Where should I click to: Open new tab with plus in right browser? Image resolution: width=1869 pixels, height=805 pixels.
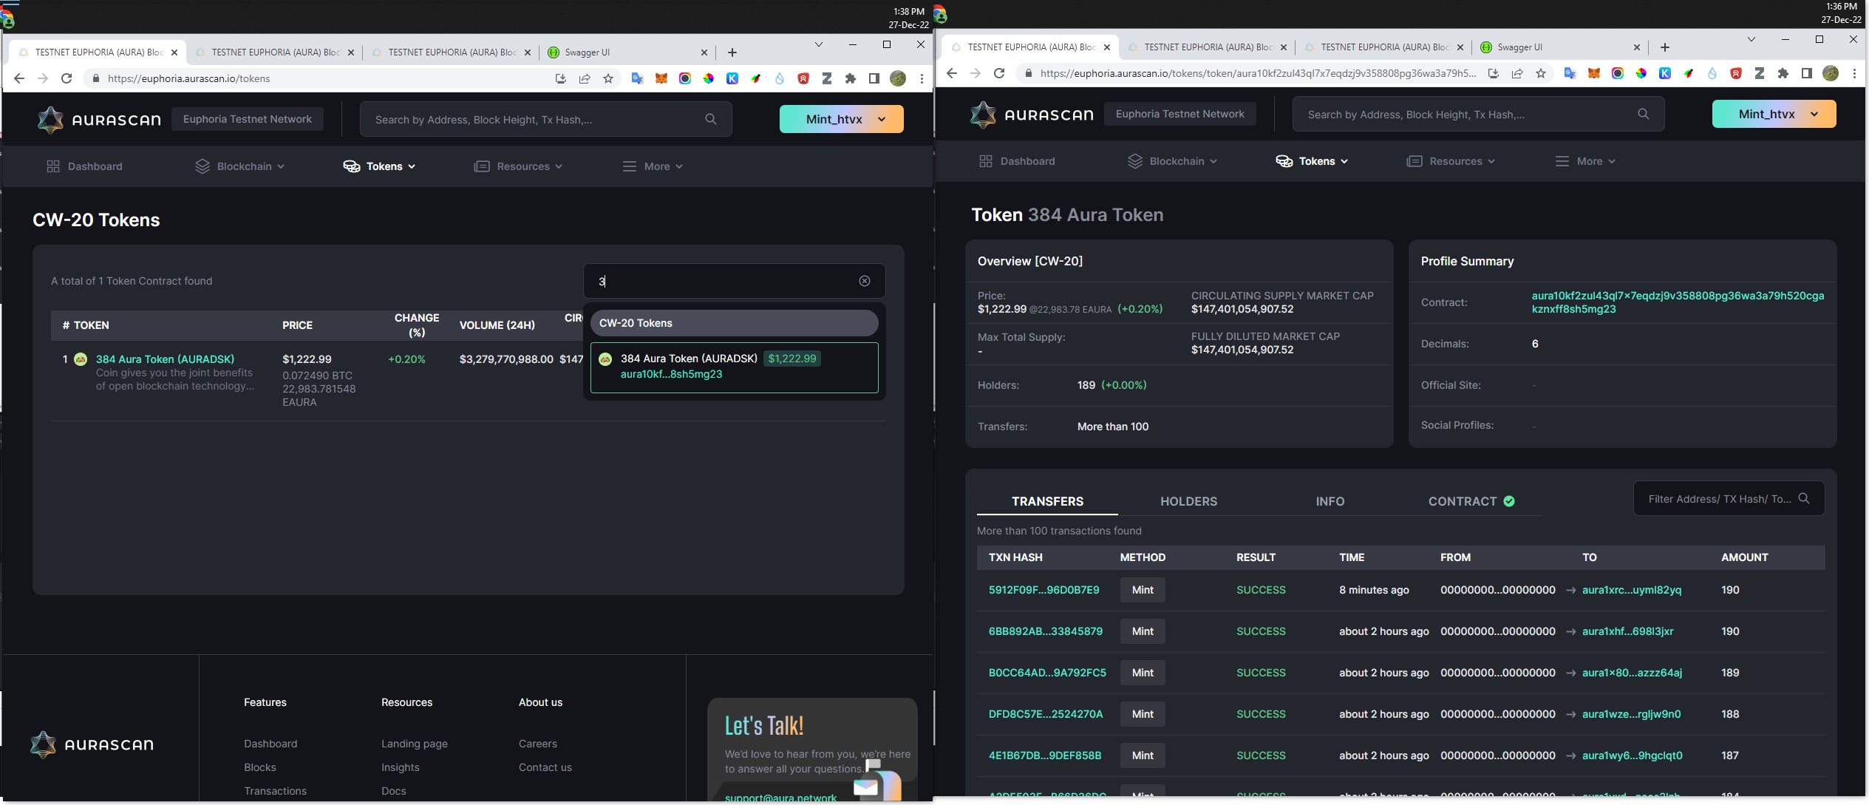[1665, 47]
